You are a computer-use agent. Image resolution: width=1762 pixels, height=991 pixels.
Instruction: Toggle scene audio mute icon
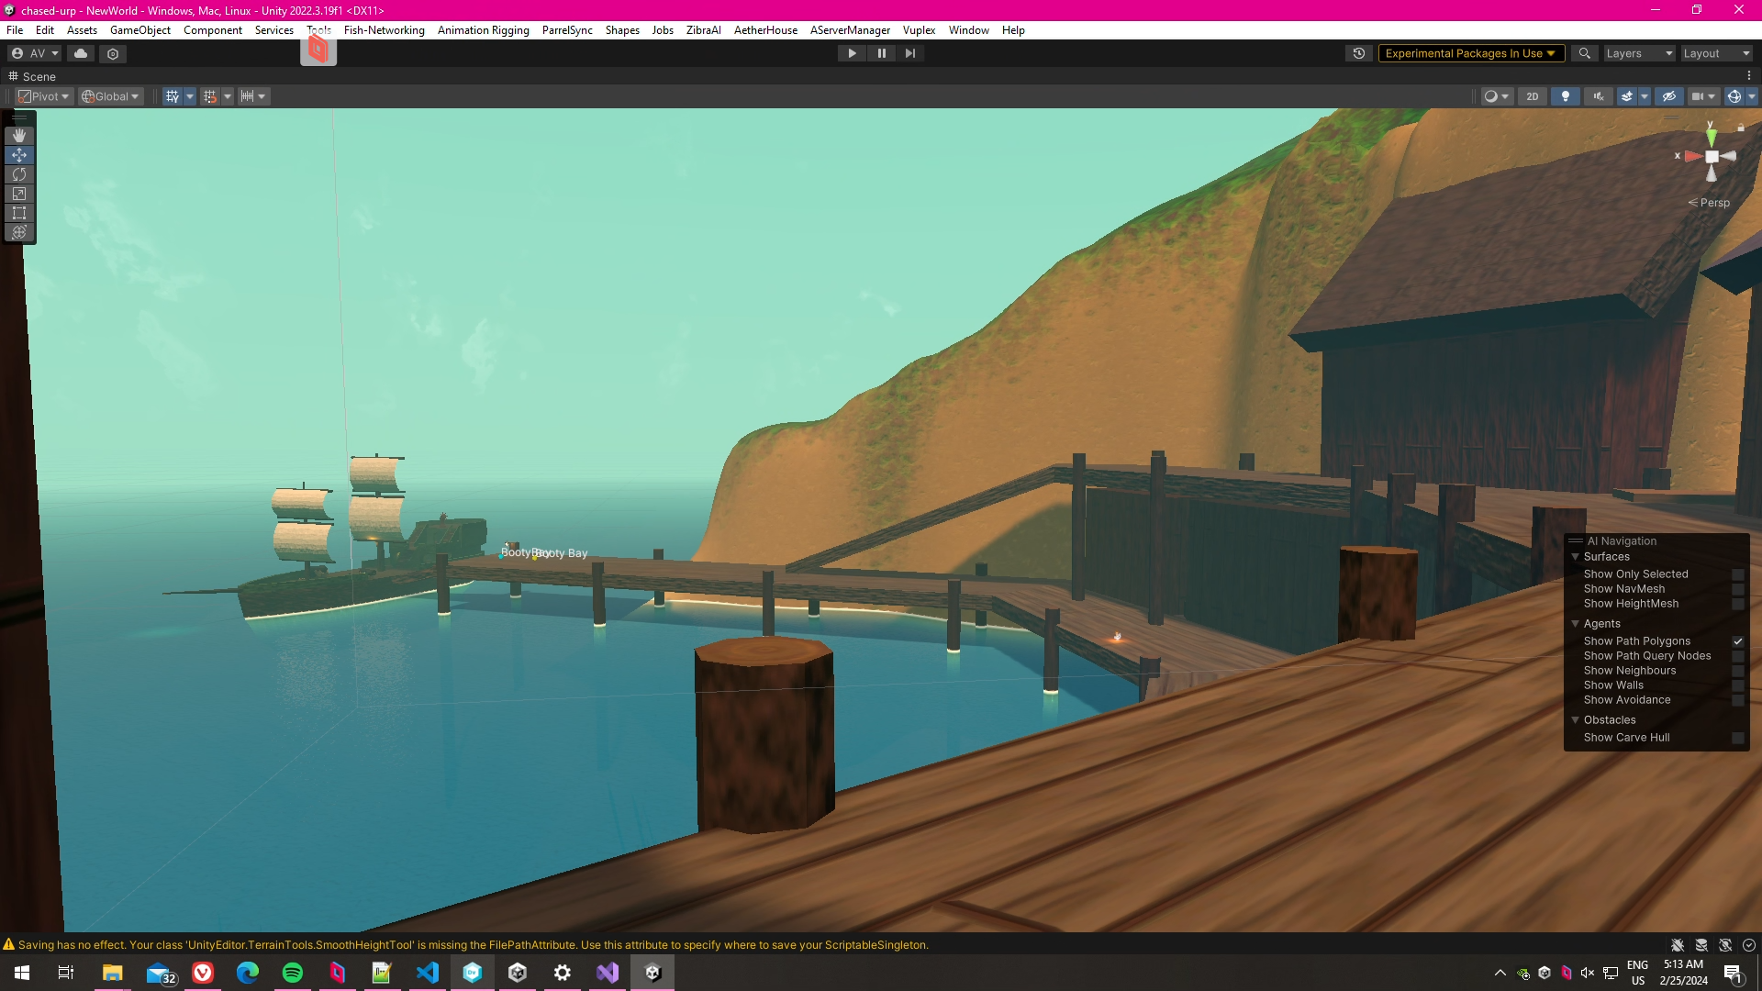(1599, 96)
